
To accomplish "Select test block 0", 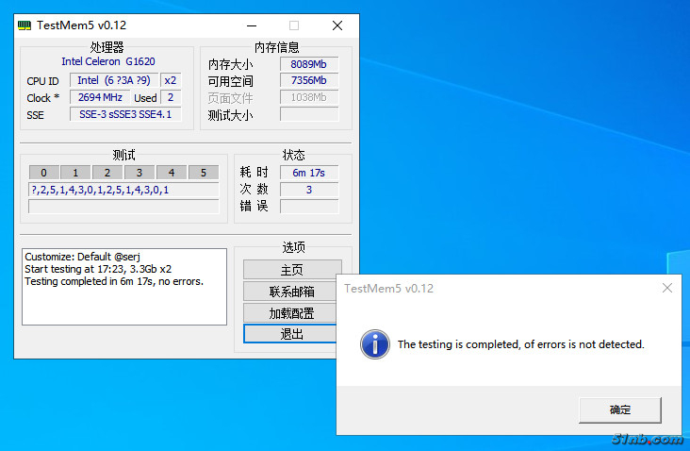I will (x=43, y=173).
